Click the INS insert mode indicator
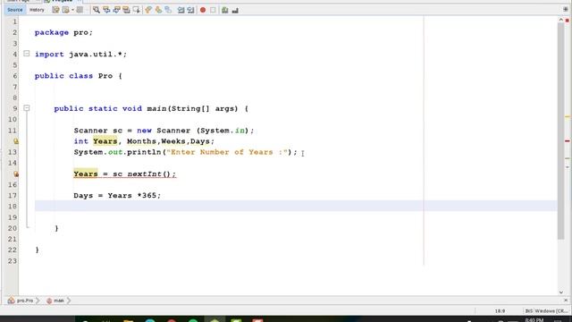Screen dimensions: 572x322 click(x=528, y=311)
